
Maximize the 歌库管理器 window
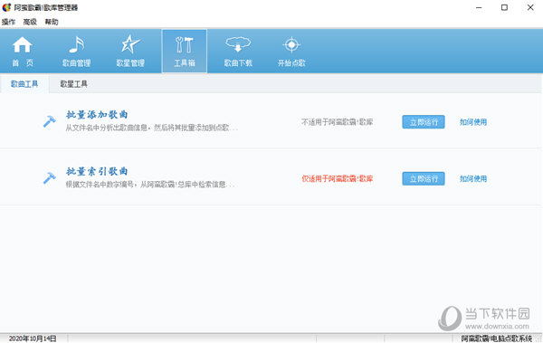505,7
